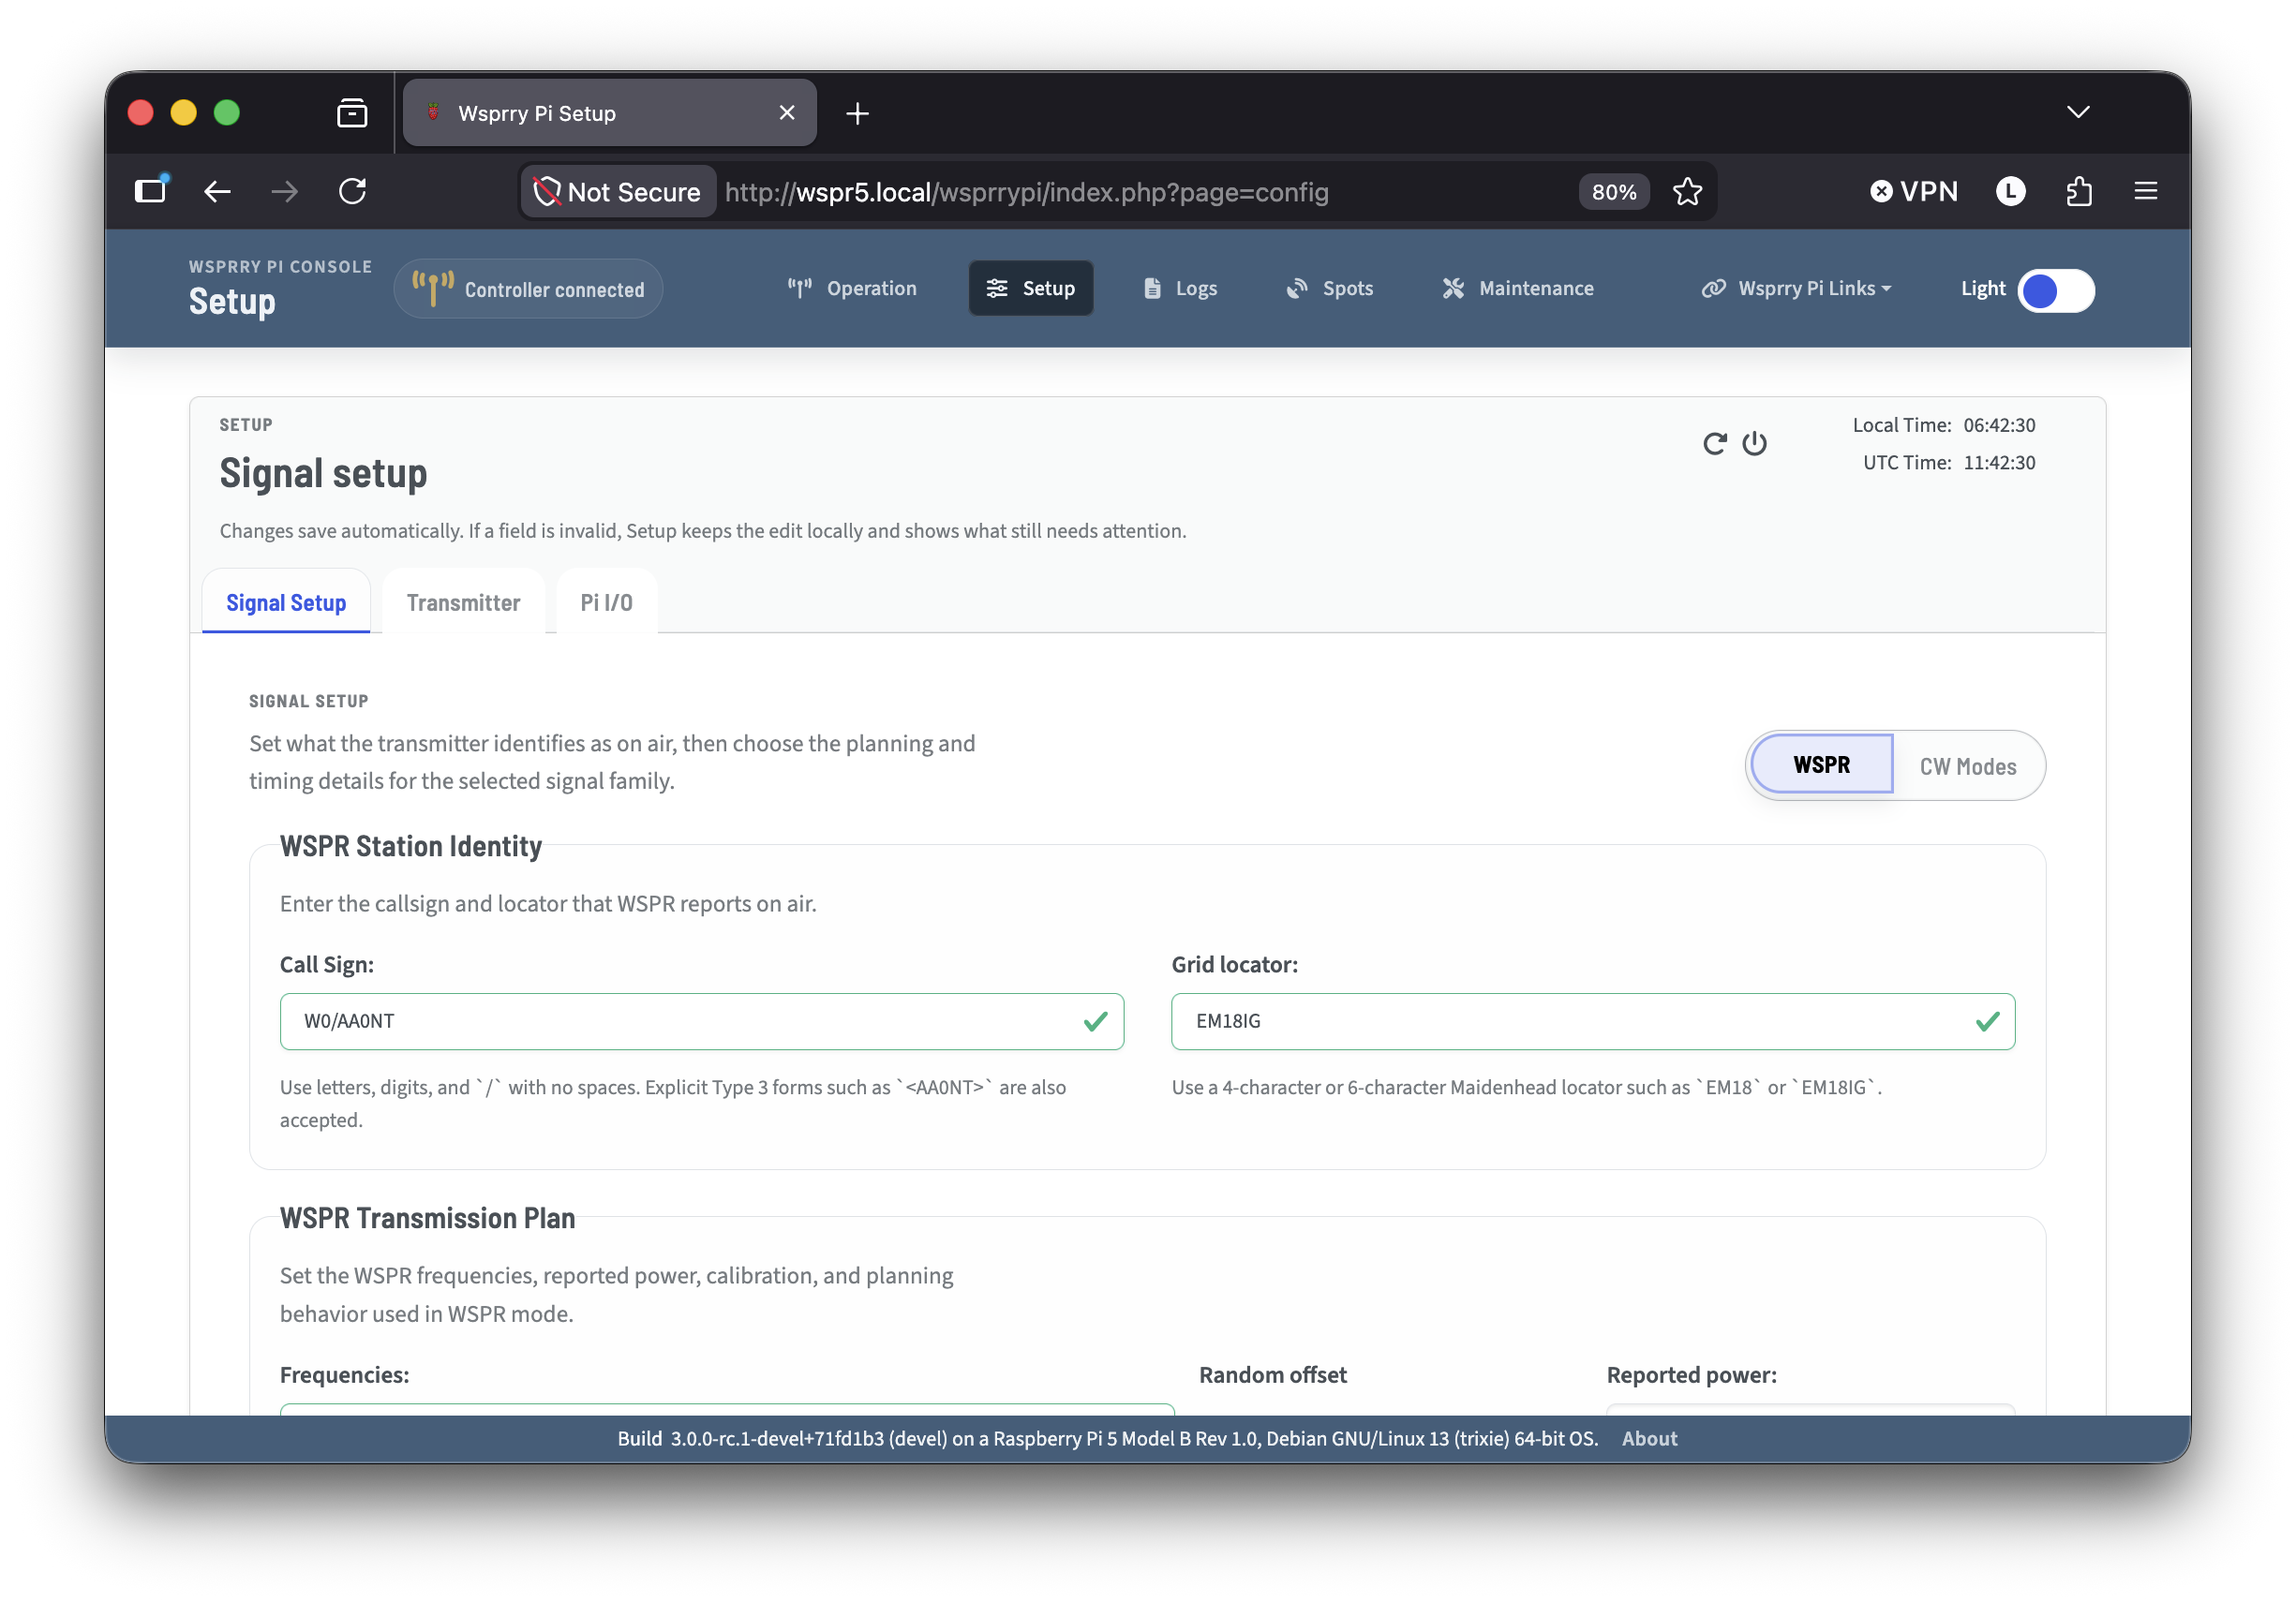The image size is (2296, 1602).
Task: Open the Logs page
Action: point(1180,289)
